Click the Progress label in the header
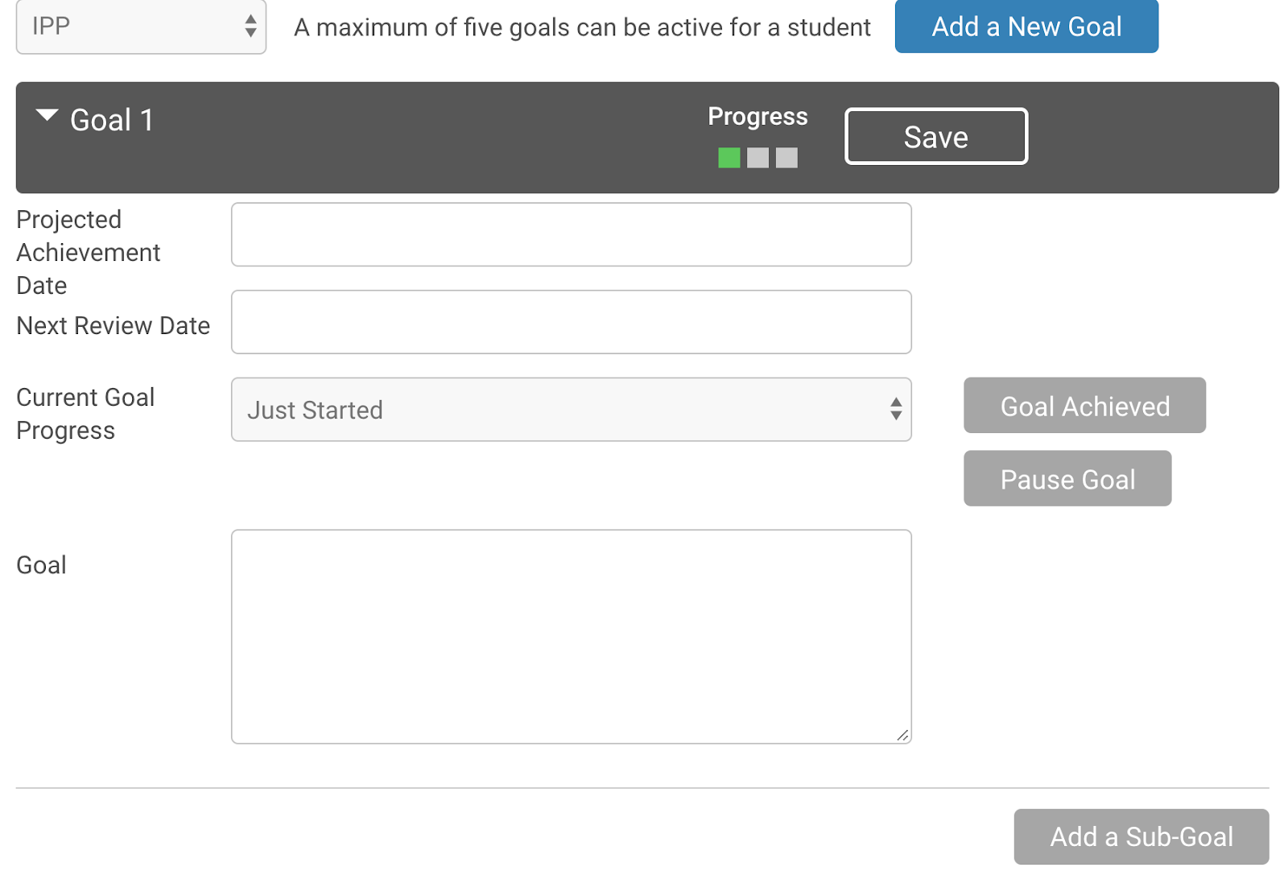This screenshot has width=1288, height=892. (758, 116)
